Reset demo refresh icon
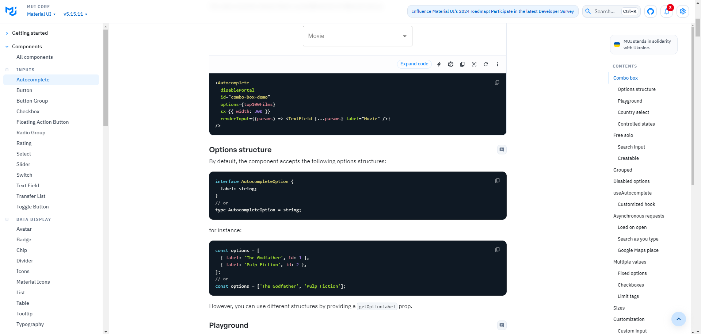 tap(486, 64)
